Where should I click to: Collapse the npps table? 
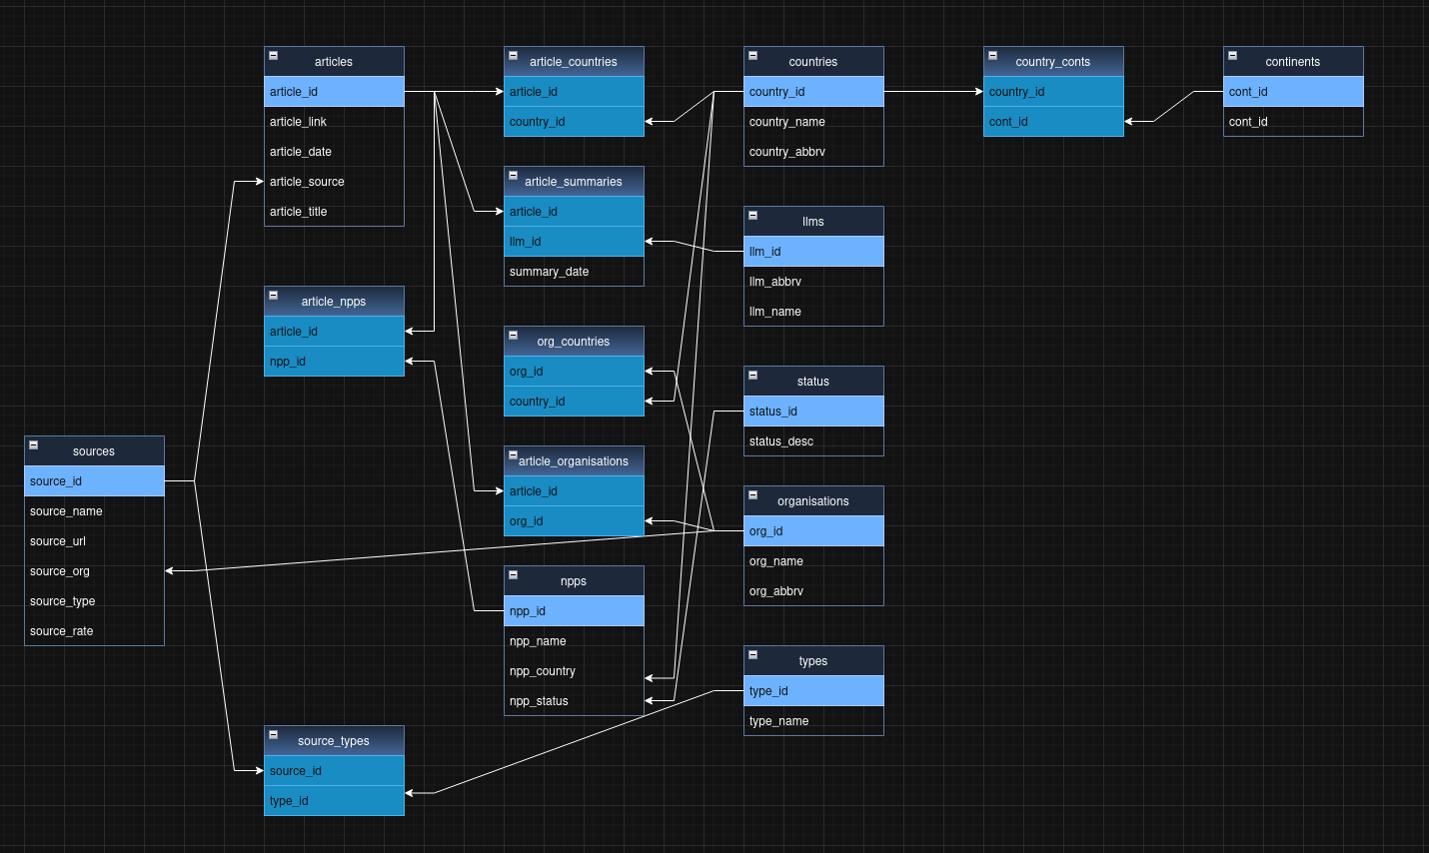(513, 575)
